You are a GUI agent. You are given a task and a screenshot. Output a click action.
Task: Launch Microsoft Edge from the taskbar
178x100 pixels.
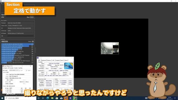48,98
